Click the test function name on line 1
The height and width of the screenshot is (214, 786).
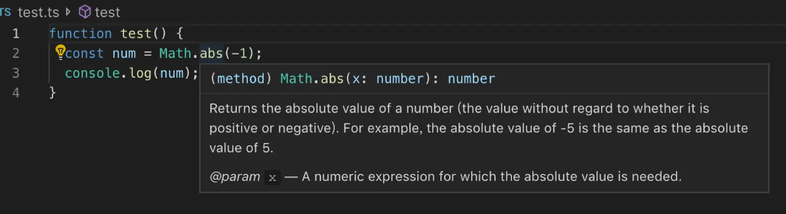pos(136,34)
